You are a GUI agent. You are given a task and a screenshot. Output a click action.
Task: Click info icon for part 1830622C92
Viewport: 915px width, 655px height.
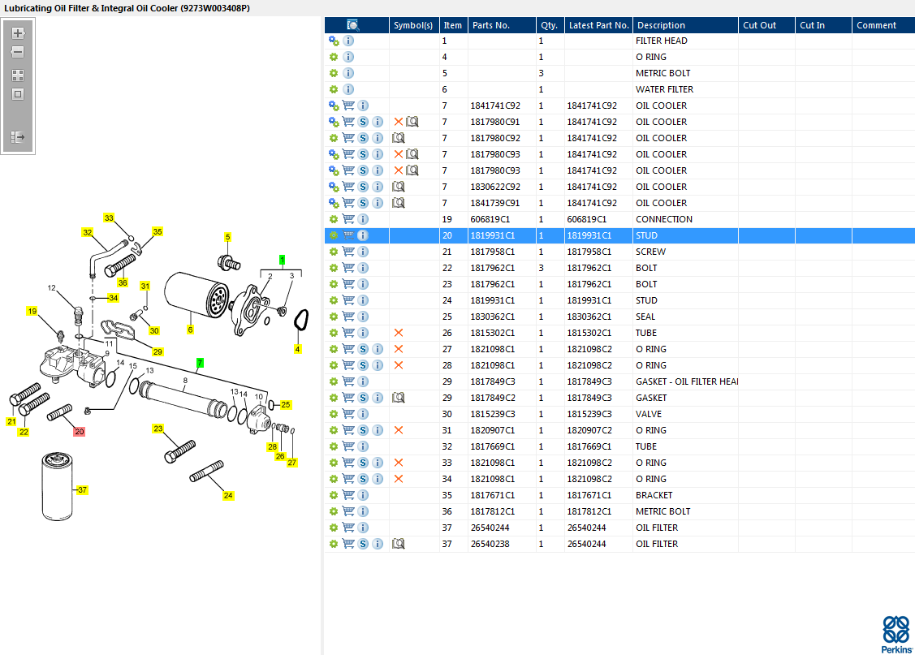pyautogui.click(x=378, y=187)
